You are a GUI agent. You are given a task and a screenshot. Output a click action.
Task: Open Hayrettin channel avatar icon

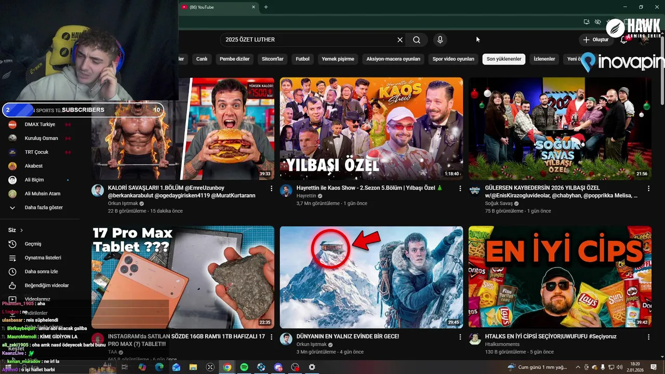286,190
